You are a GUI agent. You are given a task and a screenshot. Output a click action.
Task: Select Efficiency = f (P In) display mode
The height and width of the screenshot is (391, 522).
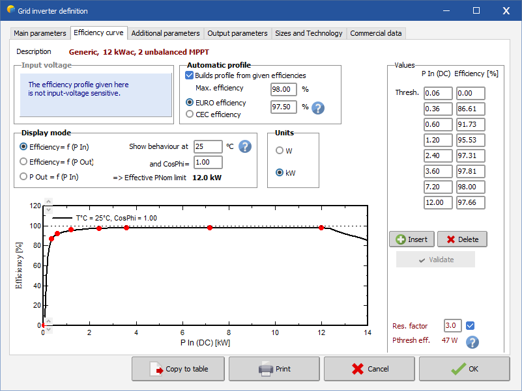(23, 146)
